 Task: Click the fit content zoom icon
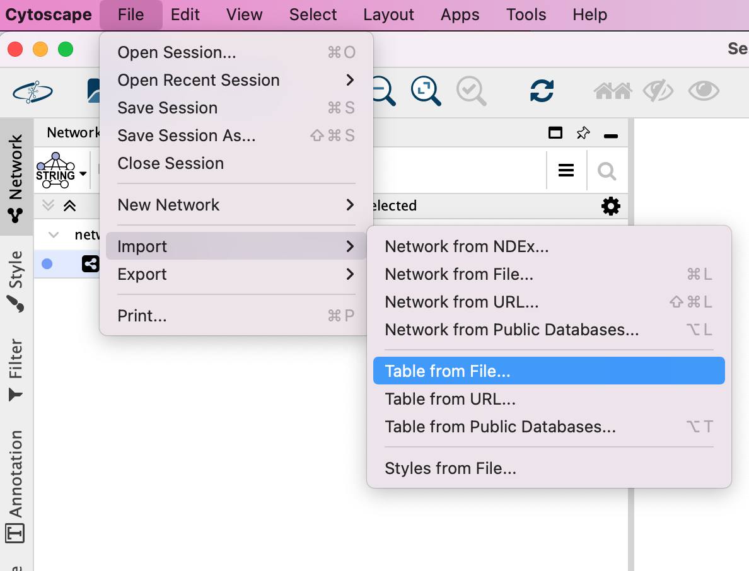point(426,91)
